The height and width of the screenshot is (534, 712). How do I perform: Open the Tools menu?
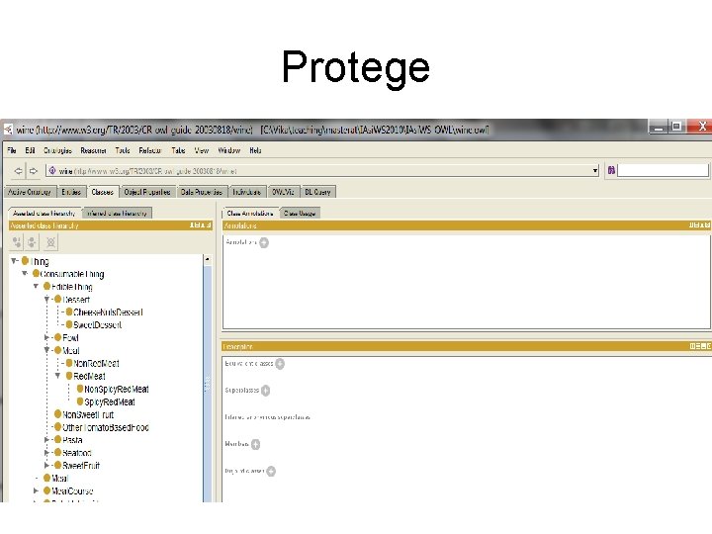(x=123, y=150)
